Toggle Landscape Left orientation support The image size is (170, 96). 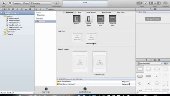click(100, 19)
